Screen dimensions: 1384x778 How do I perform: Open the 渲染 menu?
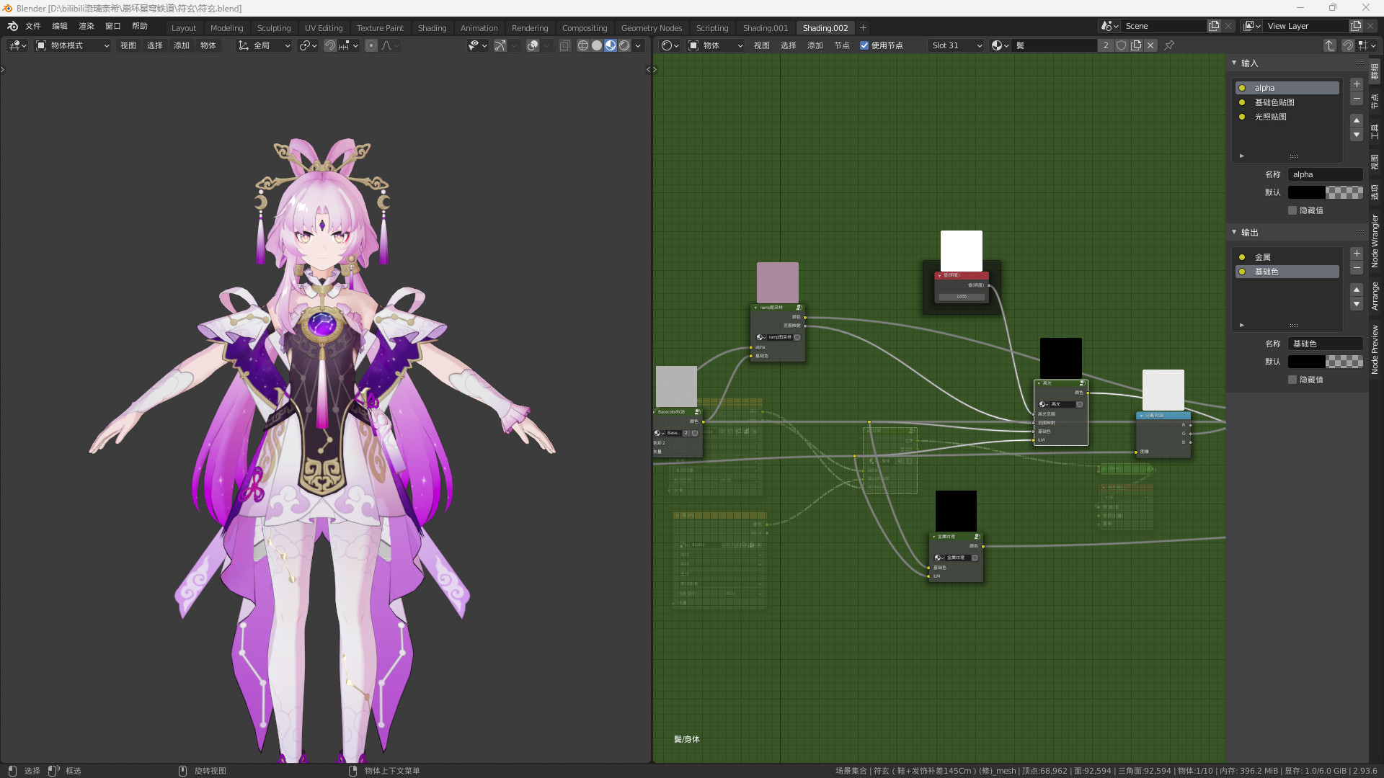point(86,26)
